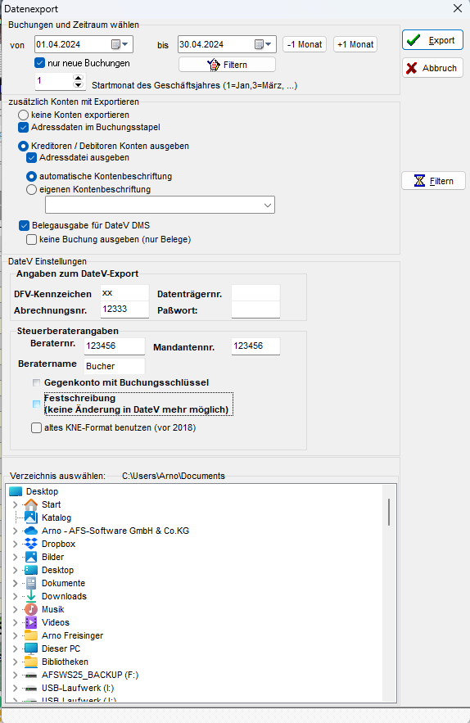
Task: Select 'keine Konten exportieren' radio button
Action: pos(23,115)
